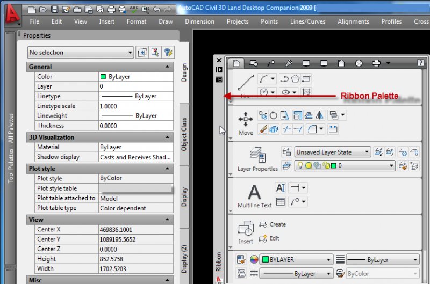
Task: Open the Dimension menu
Action: click(x=199, y=21)
